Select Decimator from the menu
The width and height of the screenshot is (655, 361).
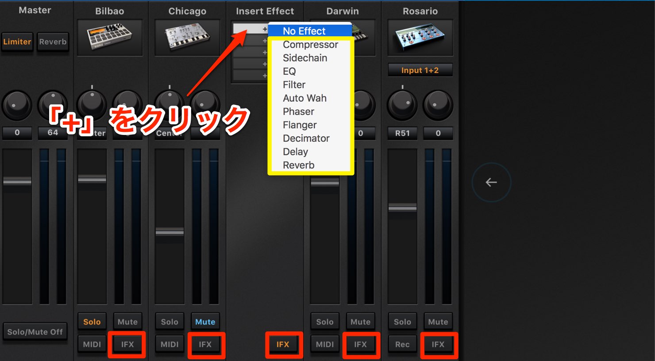[310, 138]
